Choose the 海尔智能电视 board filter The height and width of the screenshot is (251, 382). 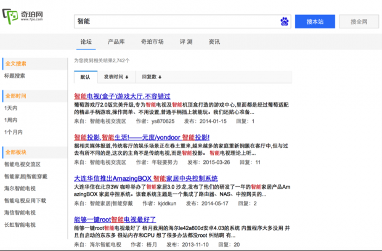[20, 188]
